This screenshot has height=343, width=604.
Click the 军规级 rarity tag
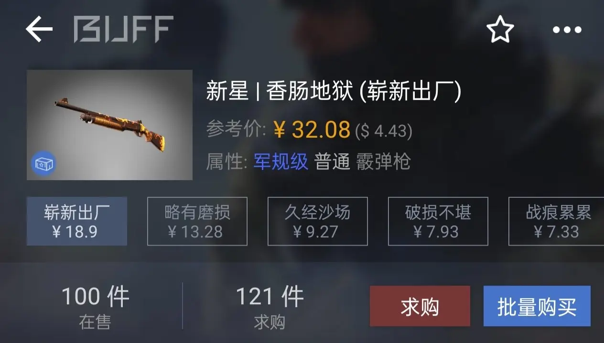click(280, 162)
